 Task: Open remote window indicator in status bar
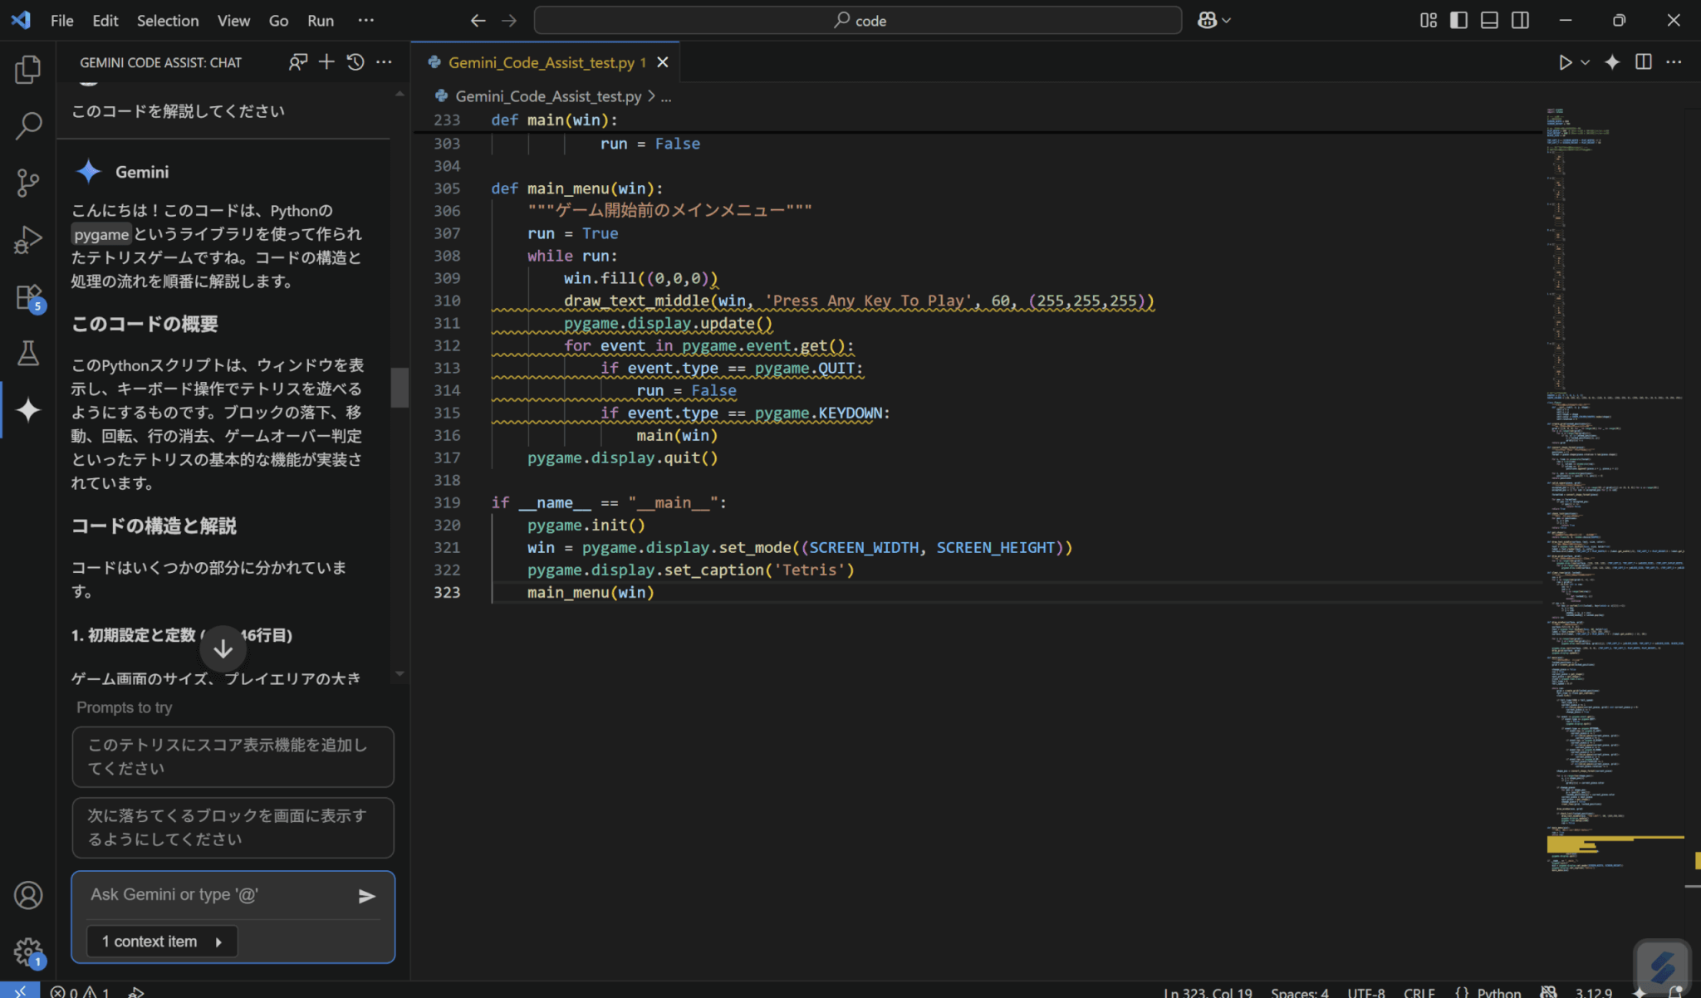pyautogui.click(x=20, y=991)
